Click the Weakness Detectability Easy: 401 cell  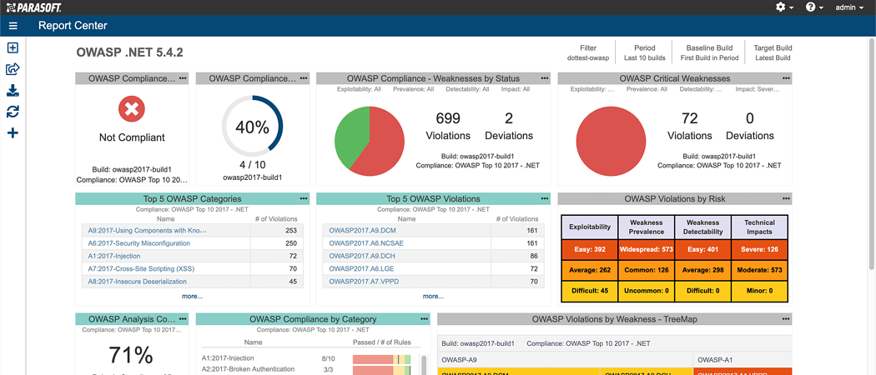coord(702,250)
